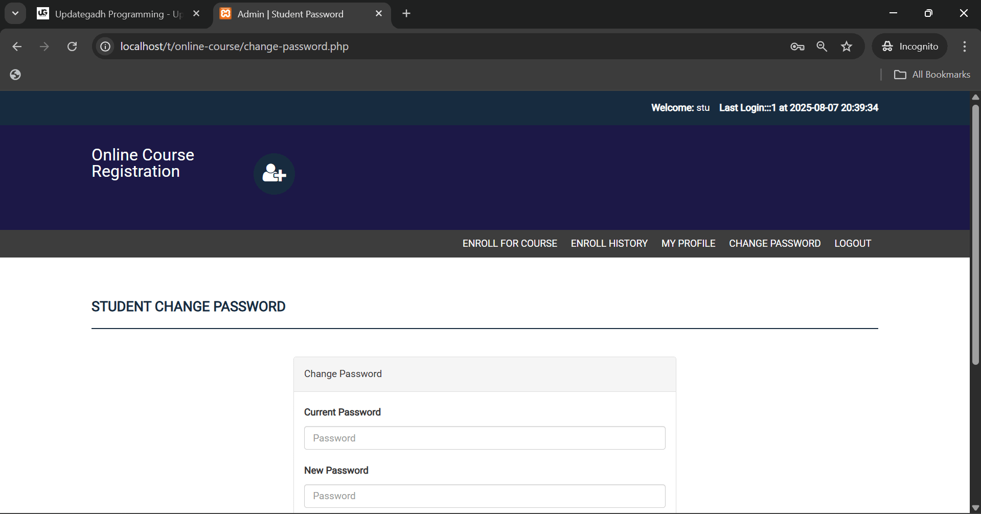The height and width of the screenshot is (514, 981).
Task: Go back to the previous page
Action: [17, 46]
